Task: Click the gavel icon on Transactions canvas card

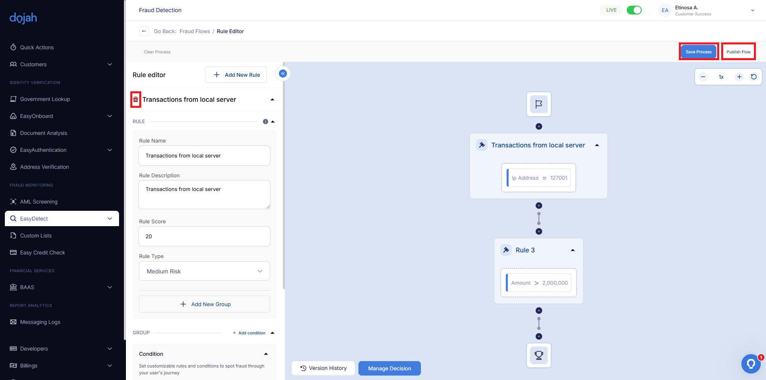Action: 482,145
